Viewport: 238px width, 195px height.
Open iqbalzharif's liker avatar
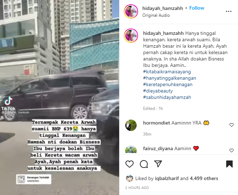[x=130, y=178]
